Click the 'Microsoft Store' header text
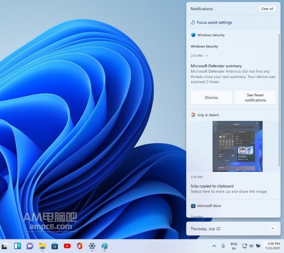The width and height of the screenshot is (284, 253). click(209, 206)
